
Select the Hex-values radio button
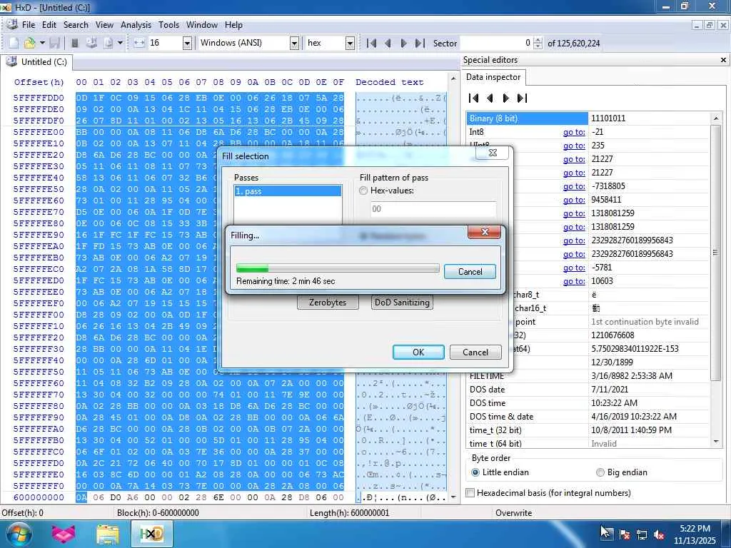pos(363,191)
